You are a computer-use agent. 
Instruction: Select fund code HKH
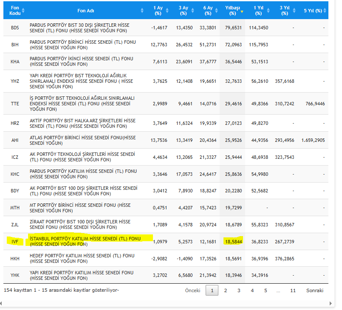[15, 259]
